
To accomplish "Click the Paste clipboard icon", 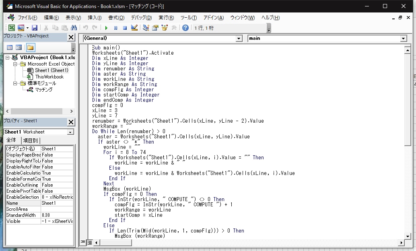I will [x=64, y=28].
